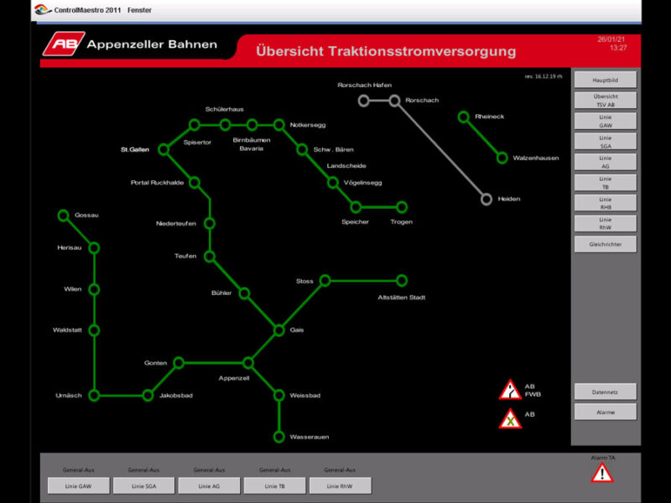This screenshot has width=671, height=503.
Task: Click the AB crossed-out warning triangle icon
Action: [x=510, y=418]
